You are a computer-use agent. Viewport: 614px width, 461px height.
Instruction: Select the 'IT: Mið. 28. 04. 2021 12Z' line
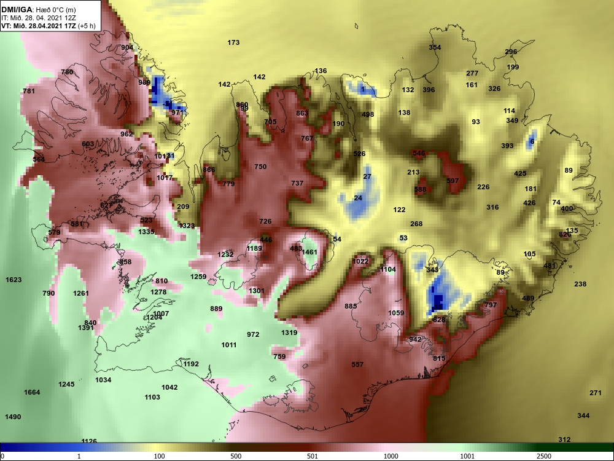38,18
